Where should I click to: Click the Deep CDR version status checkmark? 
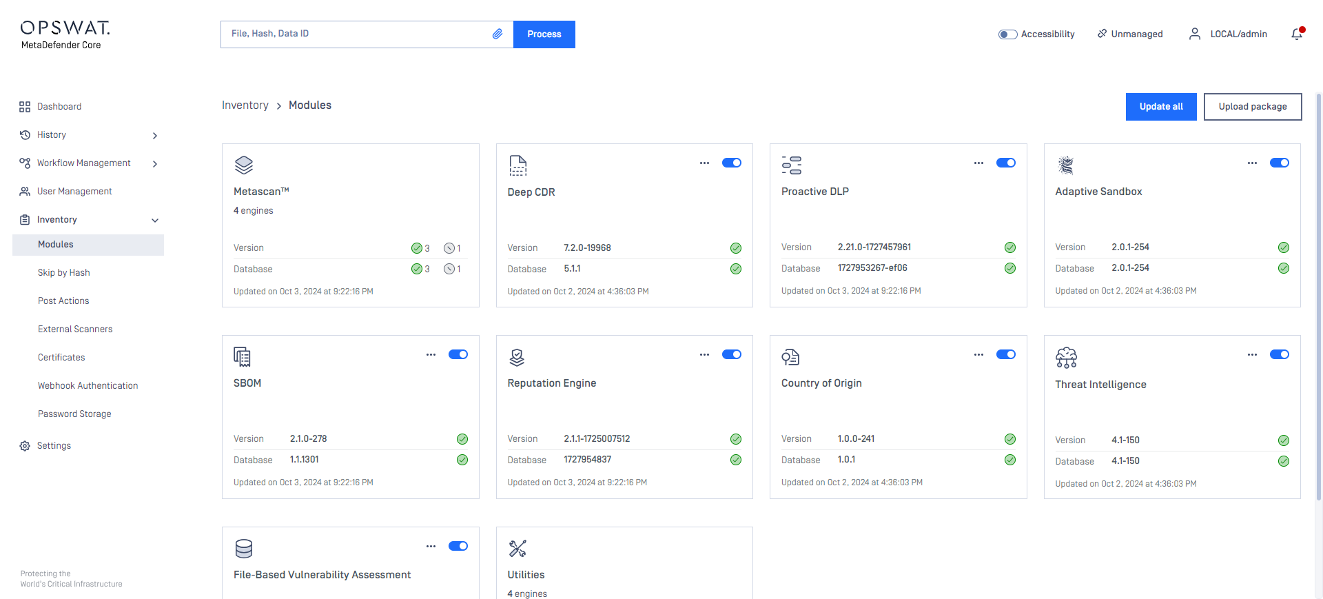[x=736, y=248]
